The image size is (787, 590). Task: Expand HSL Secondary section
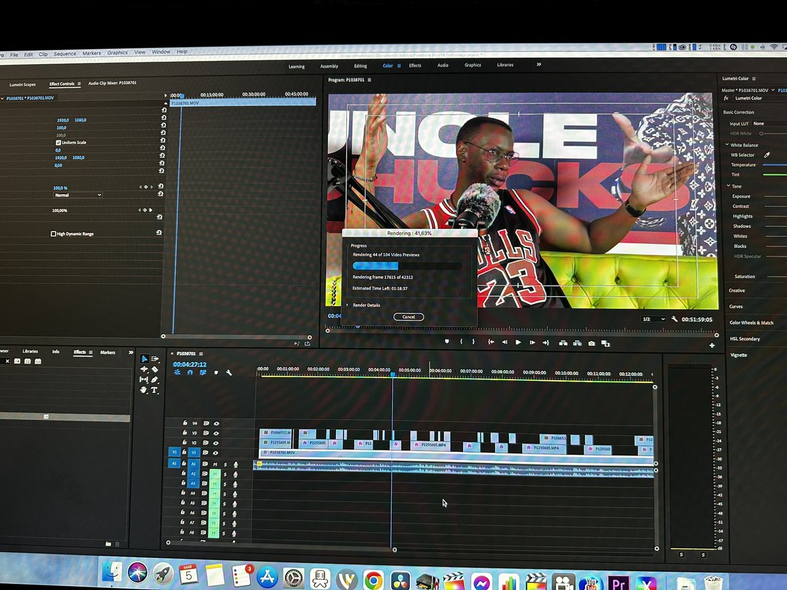pyautogui.click(x=745, y=339)
